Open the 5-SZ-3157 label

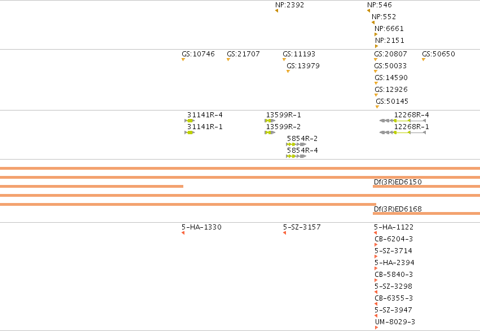coord(302,227)
